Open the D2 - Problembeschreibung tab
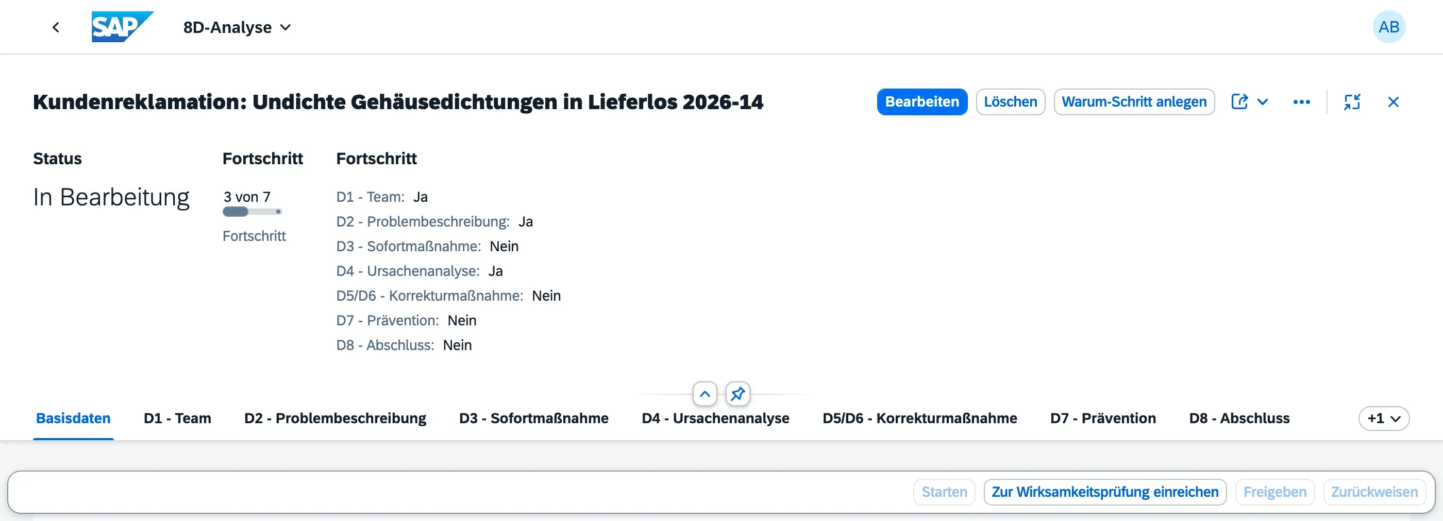The width and height of the screenshot is (1443, 521). 335,419
